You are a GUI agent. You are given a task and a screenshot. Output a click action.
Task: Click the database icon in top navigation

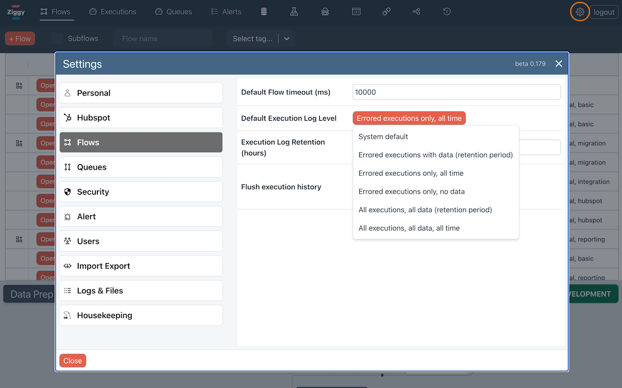click(264, 11)
